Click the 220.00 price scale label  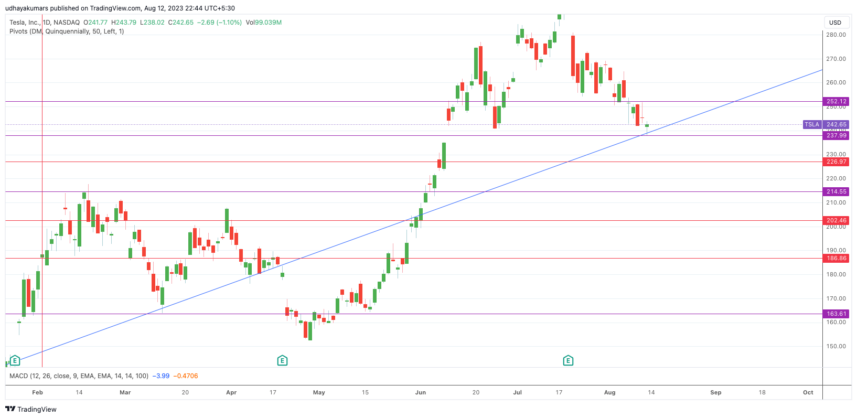[836, 178]
